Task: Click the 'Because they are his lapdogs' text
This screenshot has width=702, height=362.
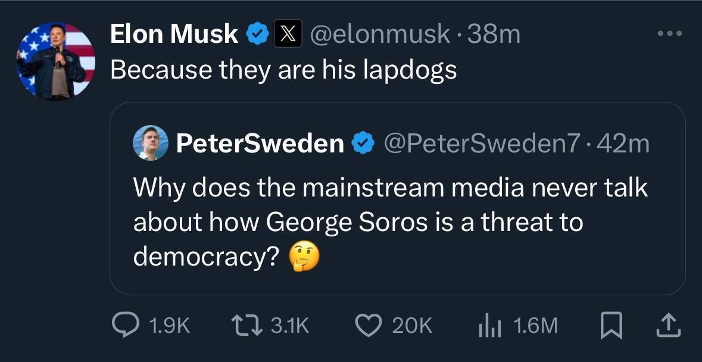Action: click(283, 70)
